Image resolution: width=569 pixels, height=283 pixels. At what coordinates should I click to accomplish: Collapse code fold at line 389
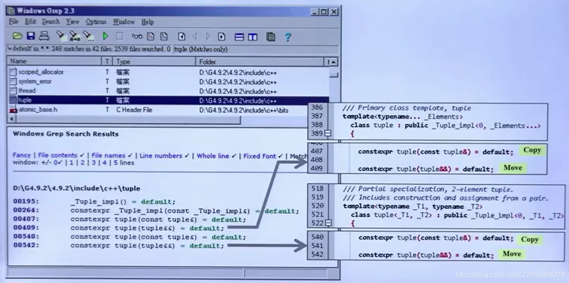click(328, 133)
